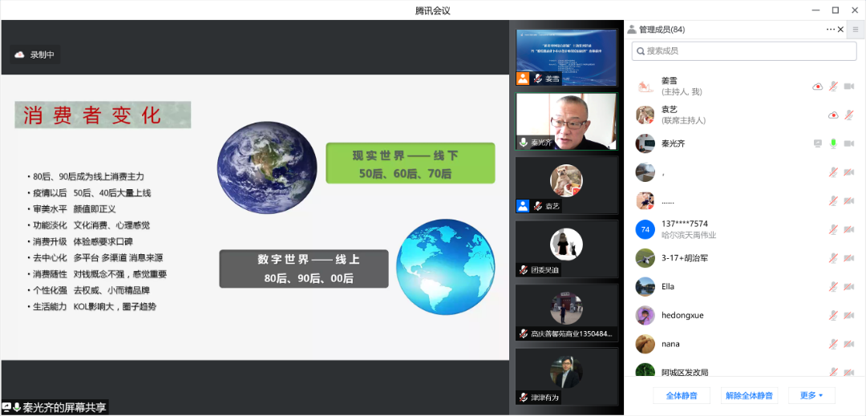The width and height of the screenshot is (866, 416).
Task: Click muted mic icon for 137****7574
Action: point(833,228)
